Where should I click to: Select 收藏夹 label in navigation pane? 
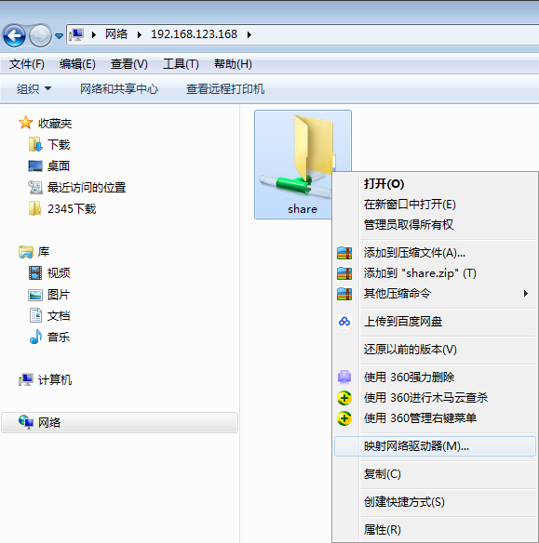click(x=55, y=124)
